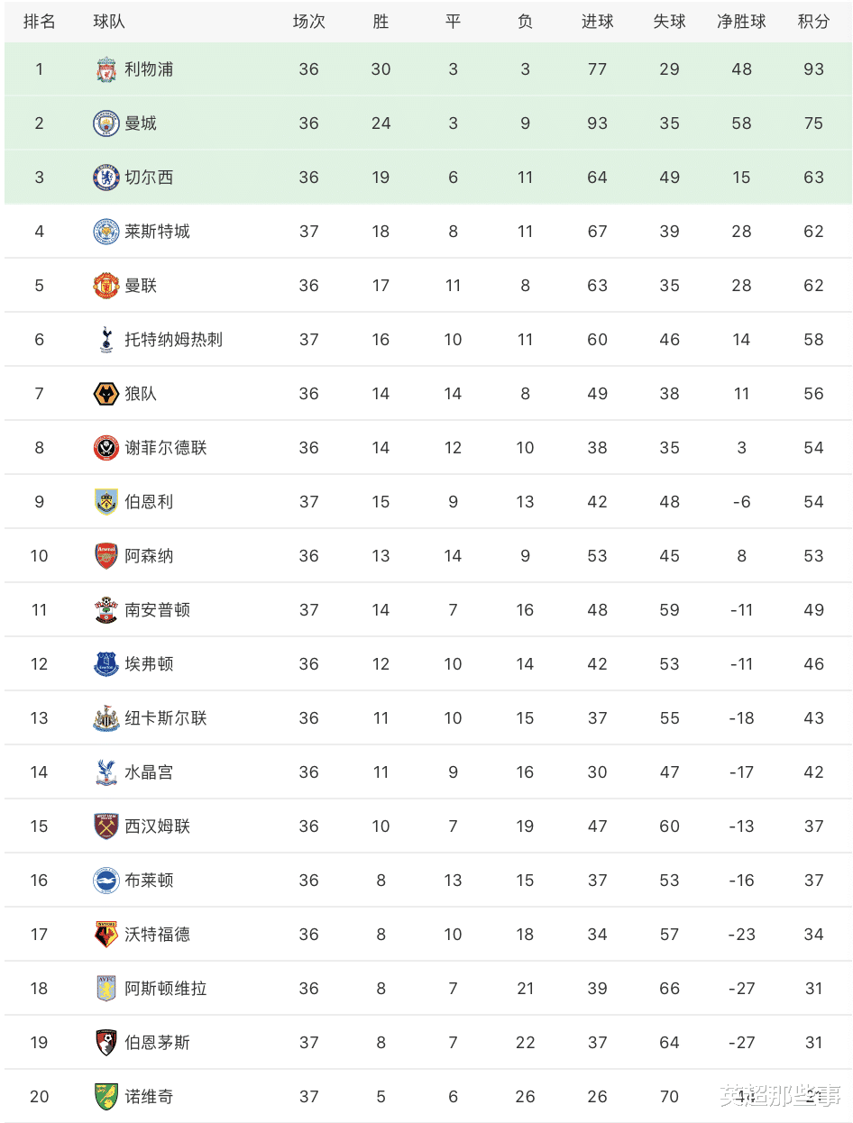The height and width of the screenshot is (1123, 853).
Task: Open the 谢菲尔德联 team name link
Action: click(x=166, y=448)
